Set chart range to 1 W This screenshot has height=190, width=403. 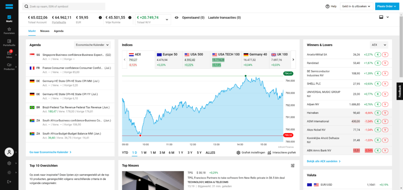pyautogui.click(x=144, y=153)
